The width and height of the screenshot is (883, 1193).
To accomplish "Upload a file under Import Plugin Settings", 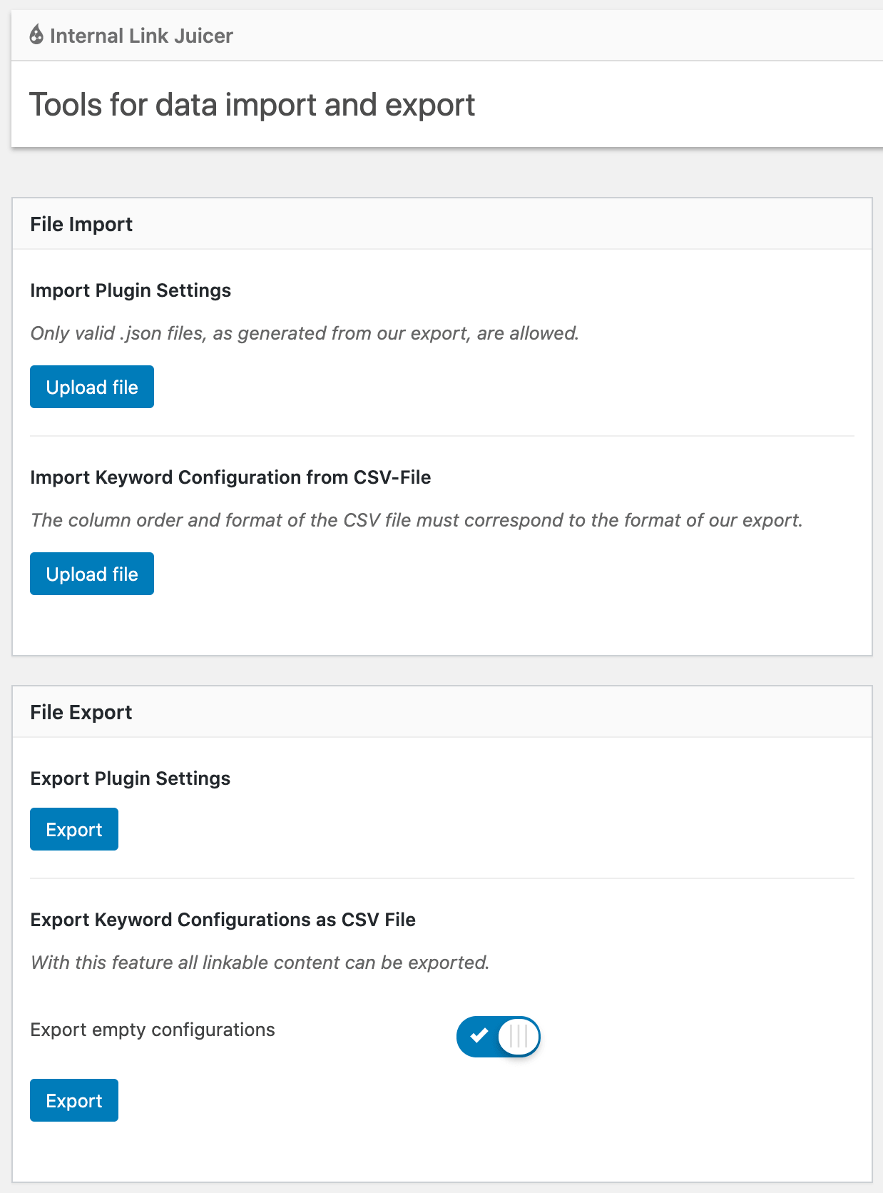I will 92,387.
